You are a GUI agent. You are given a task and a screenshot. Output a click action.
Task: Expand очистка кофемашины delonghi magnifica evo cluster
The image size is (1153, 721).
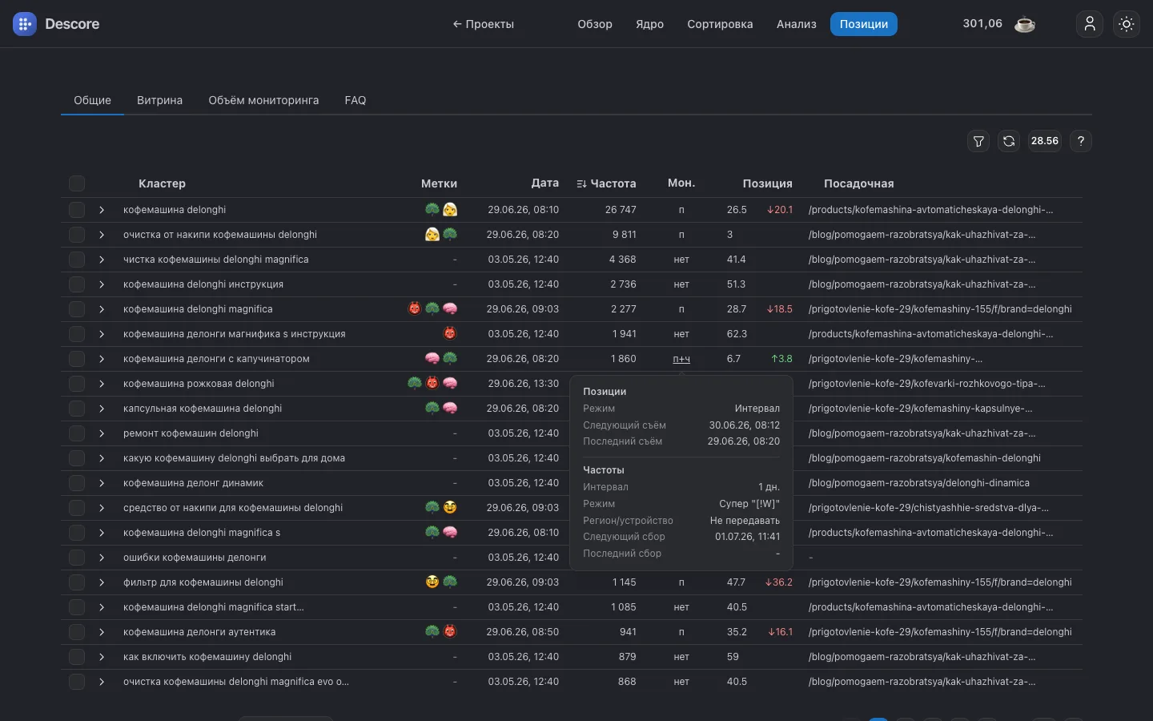[x=102, y=682]
